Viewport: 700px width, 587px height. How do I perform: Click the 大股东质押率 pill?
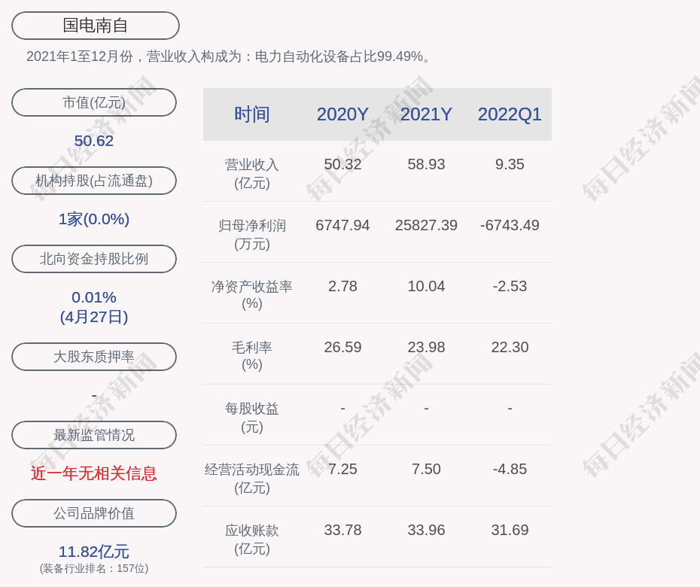click(94, 356)
